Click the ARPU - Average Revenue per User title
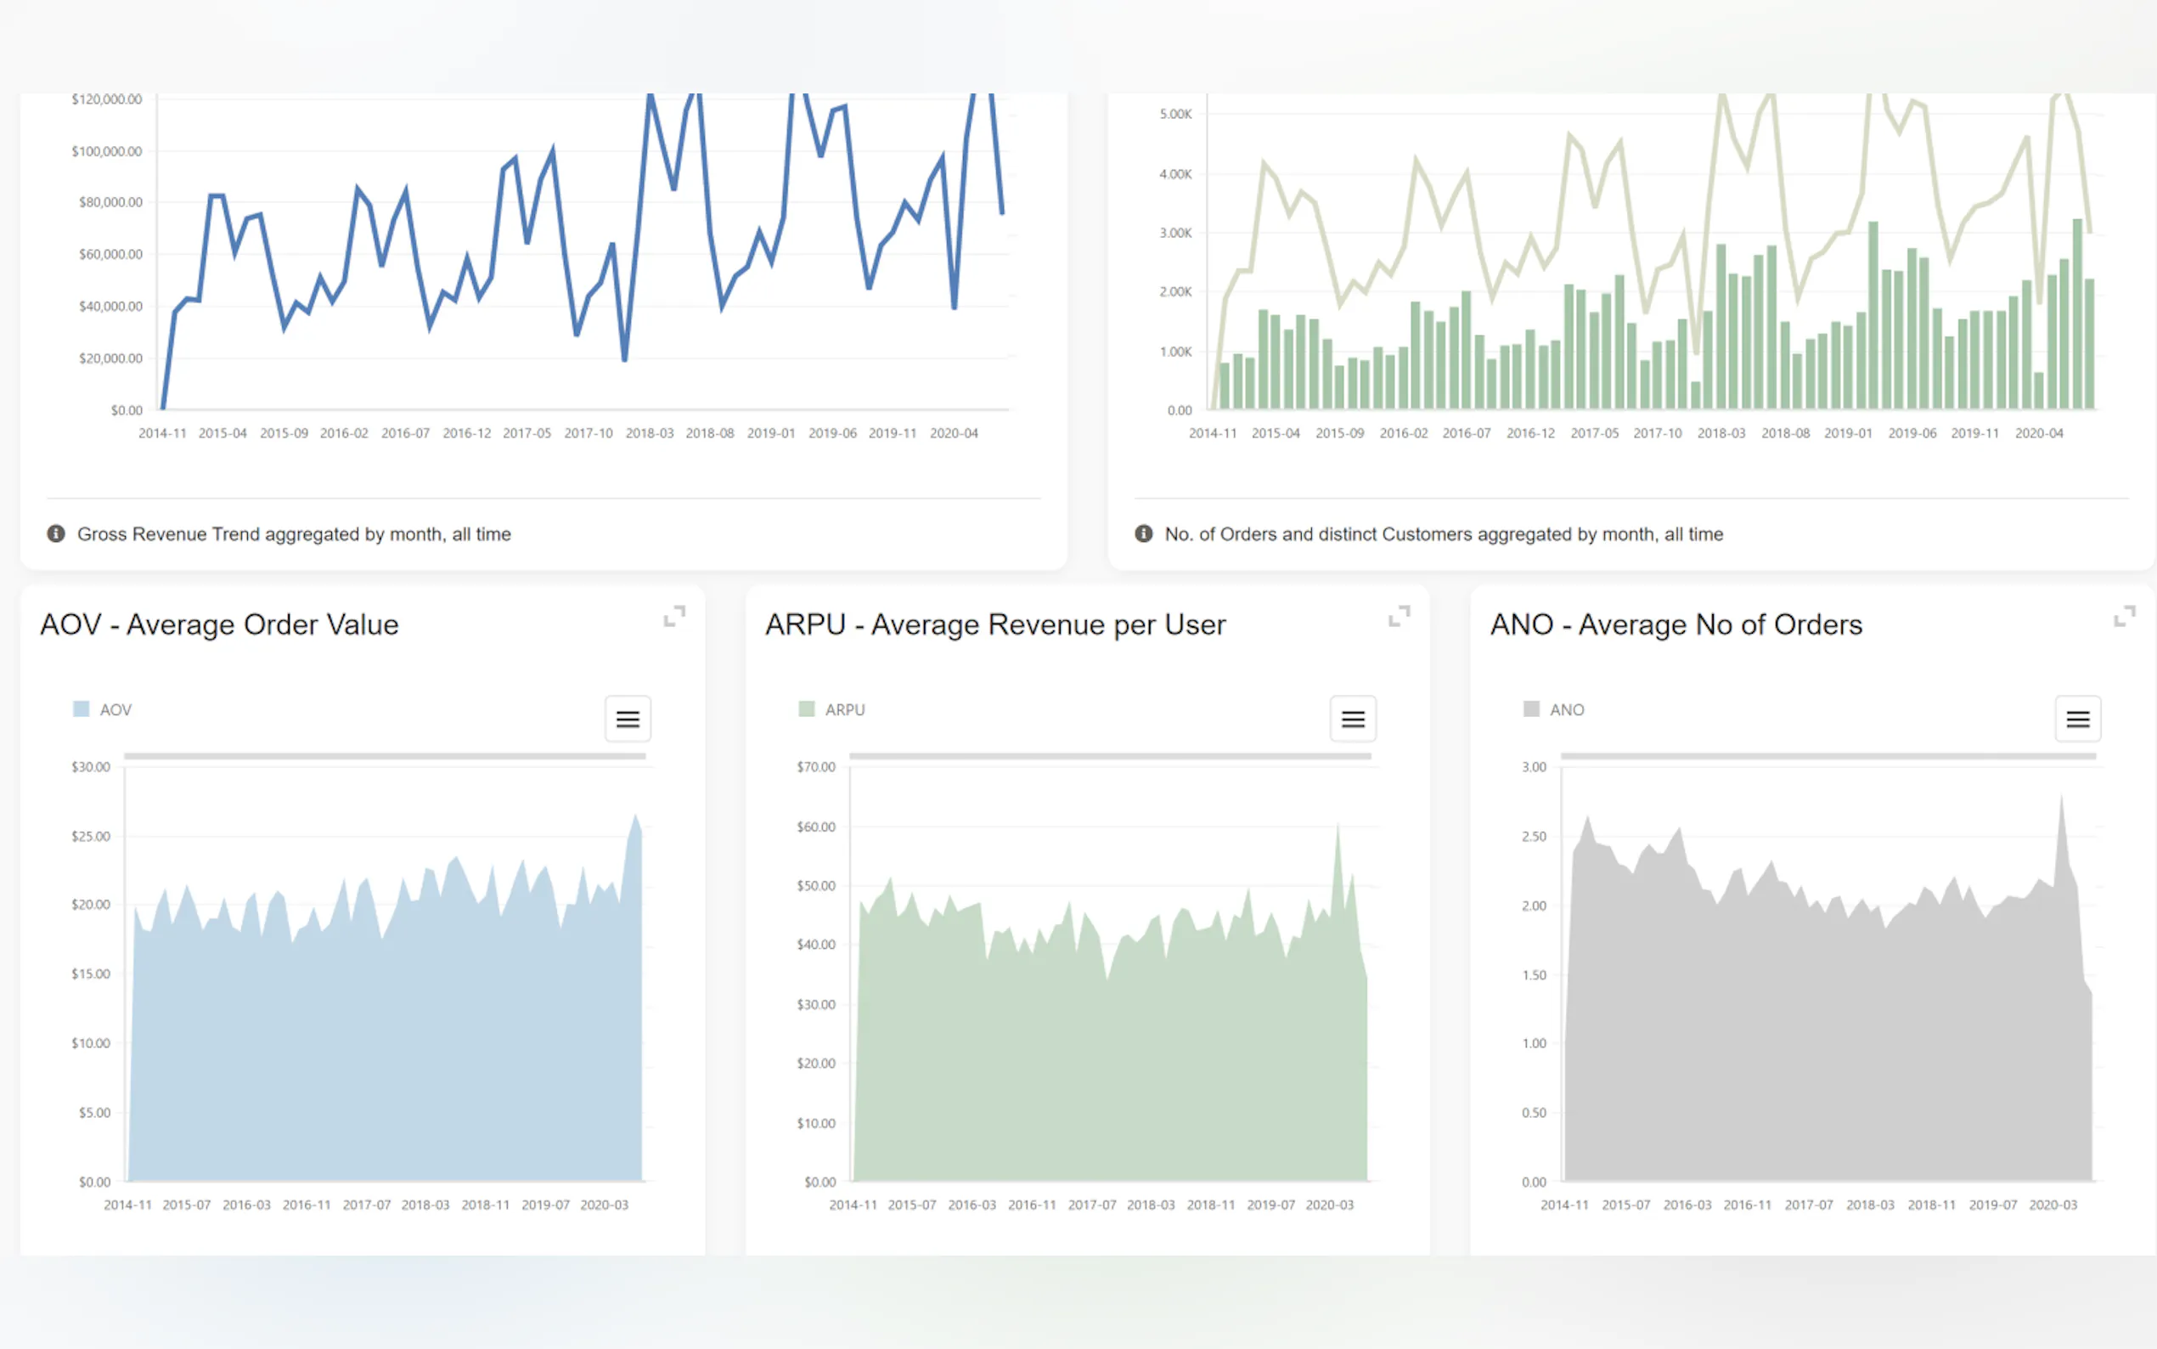Screen dimensions: 2157x1349 (995, 624)
